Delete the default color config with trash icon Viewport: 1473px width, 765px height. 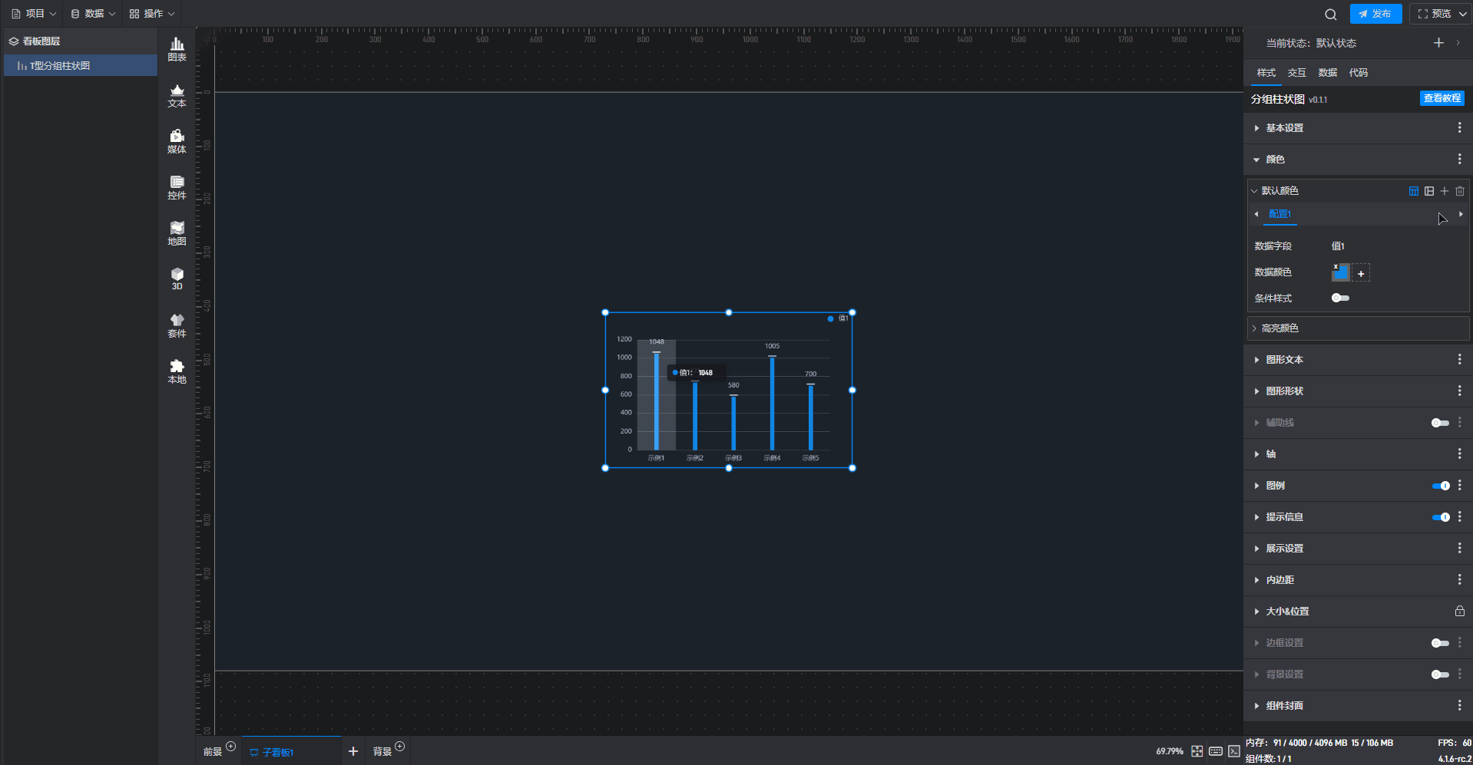click(x=1459, y=191)
